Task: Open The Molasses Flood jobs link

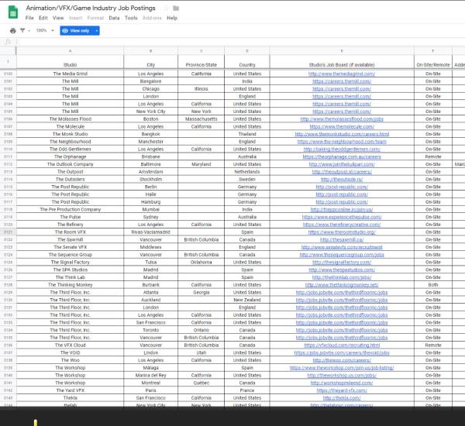Action: click(x=342, y=119)
